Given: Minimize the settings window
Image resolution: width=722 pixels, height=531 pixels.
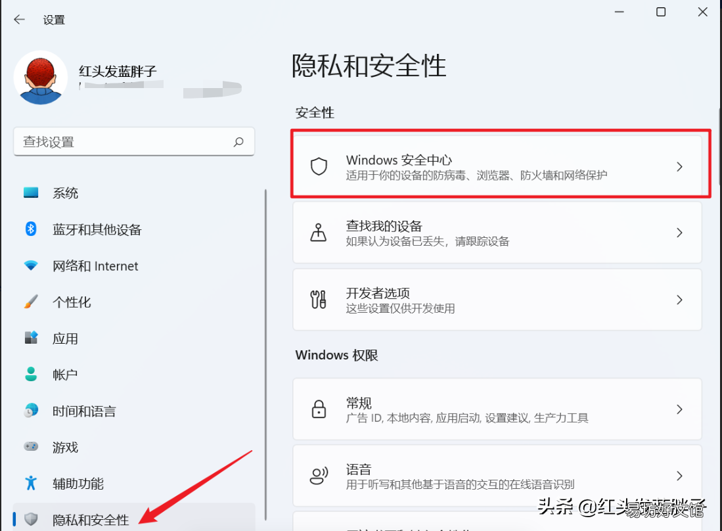Looking at the screenshot, I should (620, 12).
